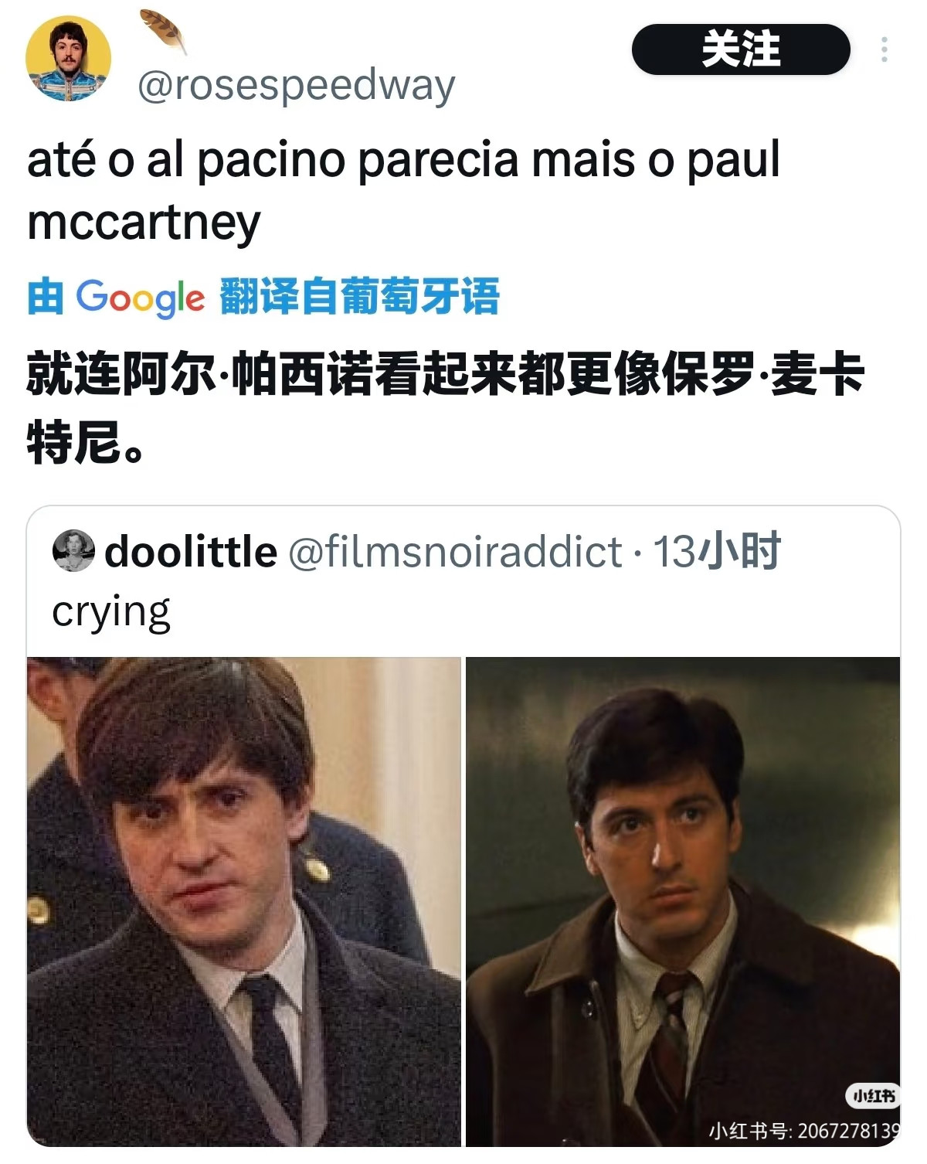Select the original Portuguese tweet text
Viewport: 927px width, 1164px height.
point(403,191)
